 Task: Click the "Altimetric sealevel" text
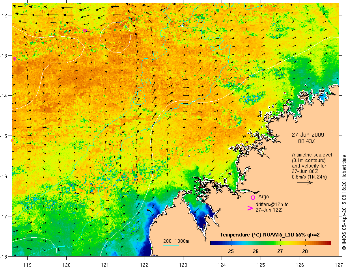[x=312, y=155]
